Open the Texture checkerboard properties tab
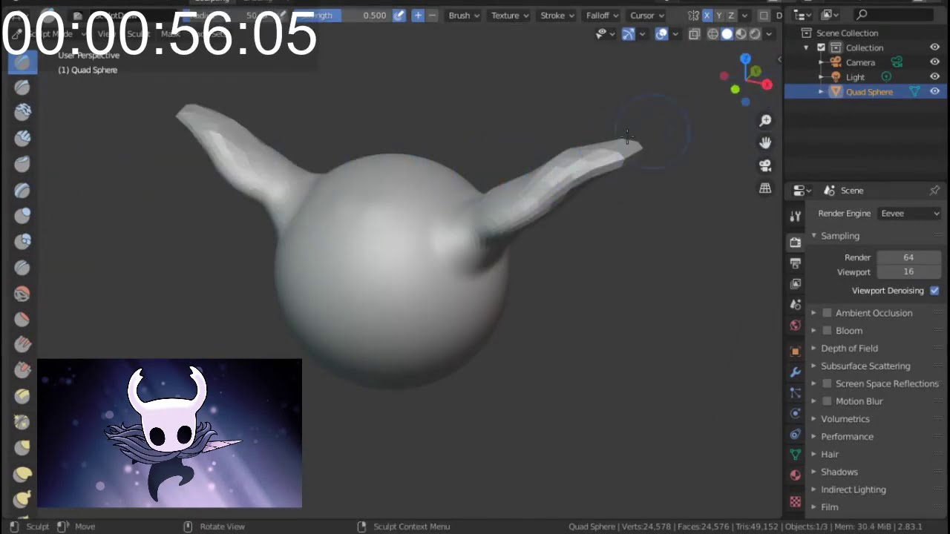950x534 pixels. click(x=795, y=502)
